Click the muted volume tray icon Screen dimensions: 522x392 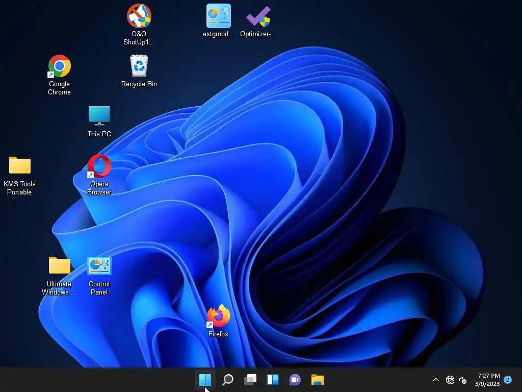463,380
